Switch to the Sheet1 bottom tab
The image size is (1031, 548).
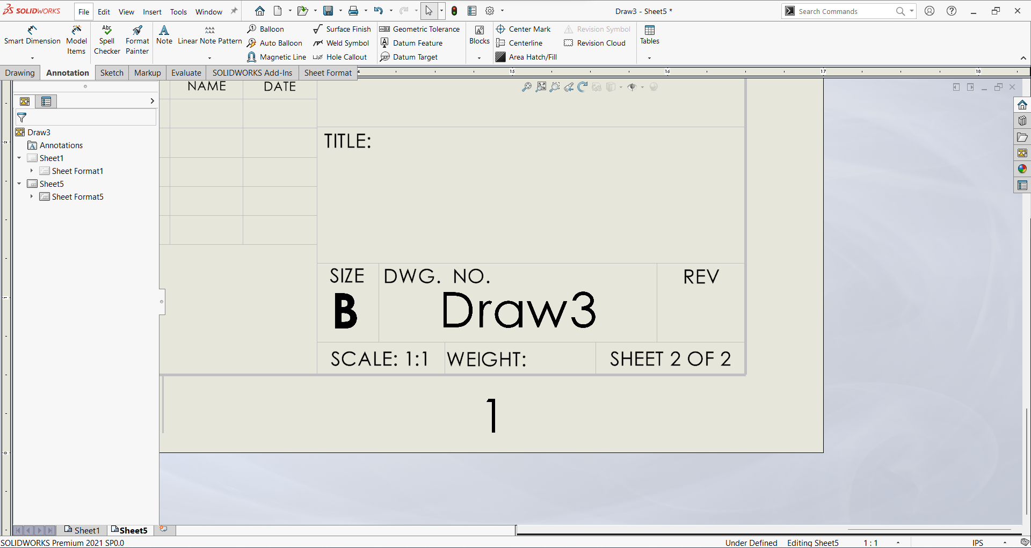point(82,530)
